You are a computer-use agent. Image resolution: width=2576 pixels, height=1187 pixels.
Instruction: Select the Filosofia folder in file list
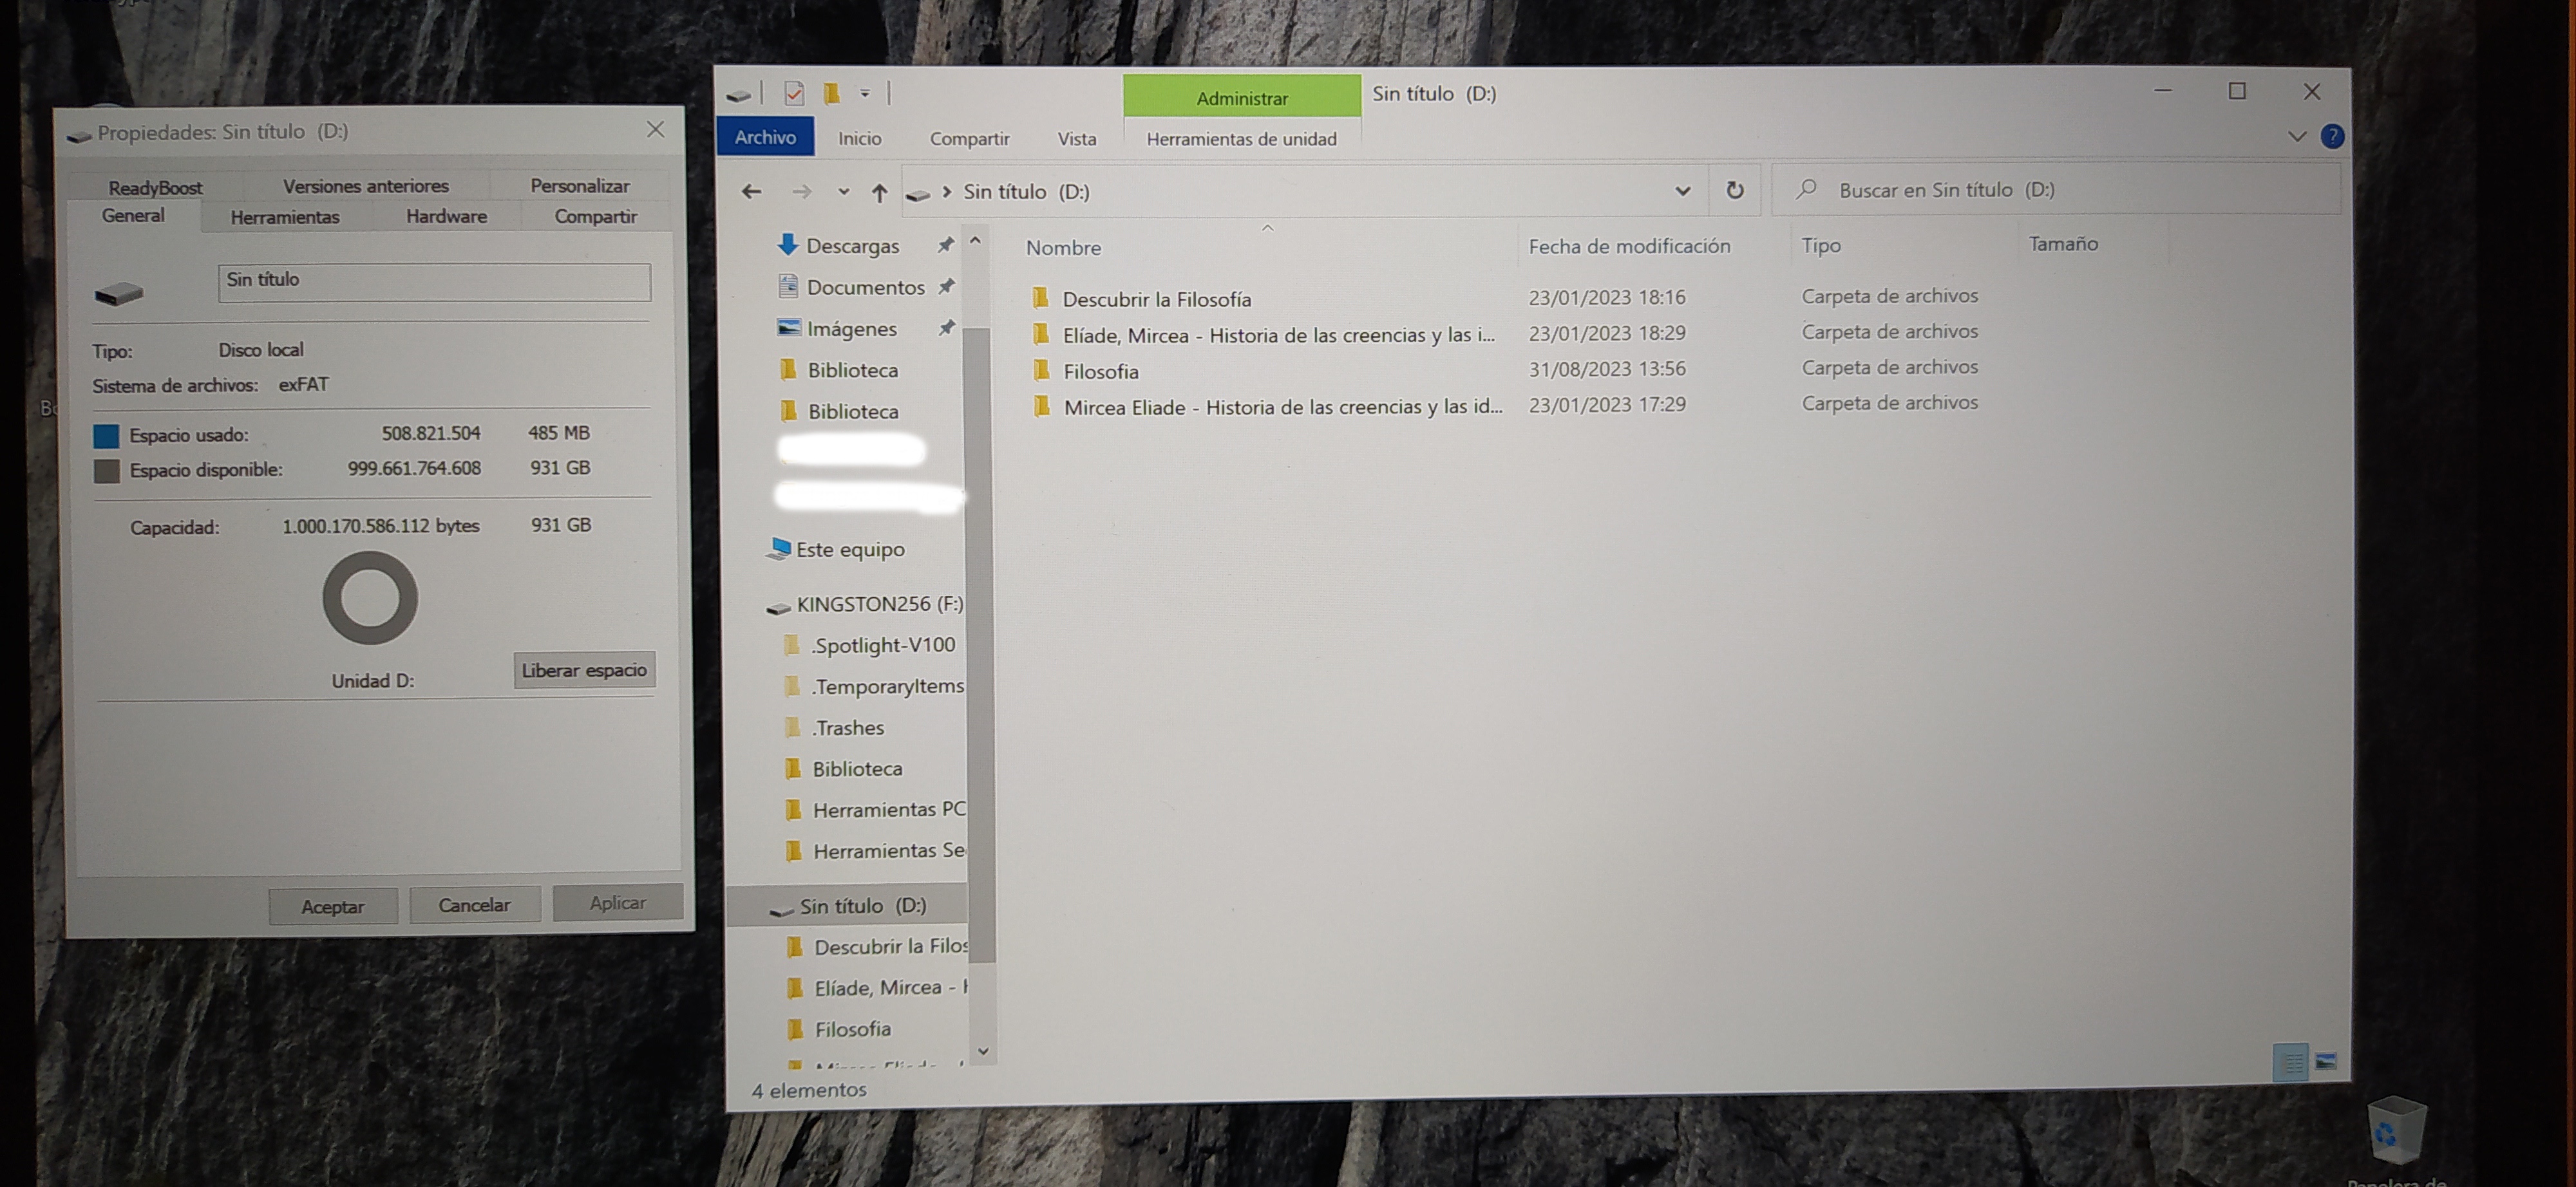coord(1100,371)
